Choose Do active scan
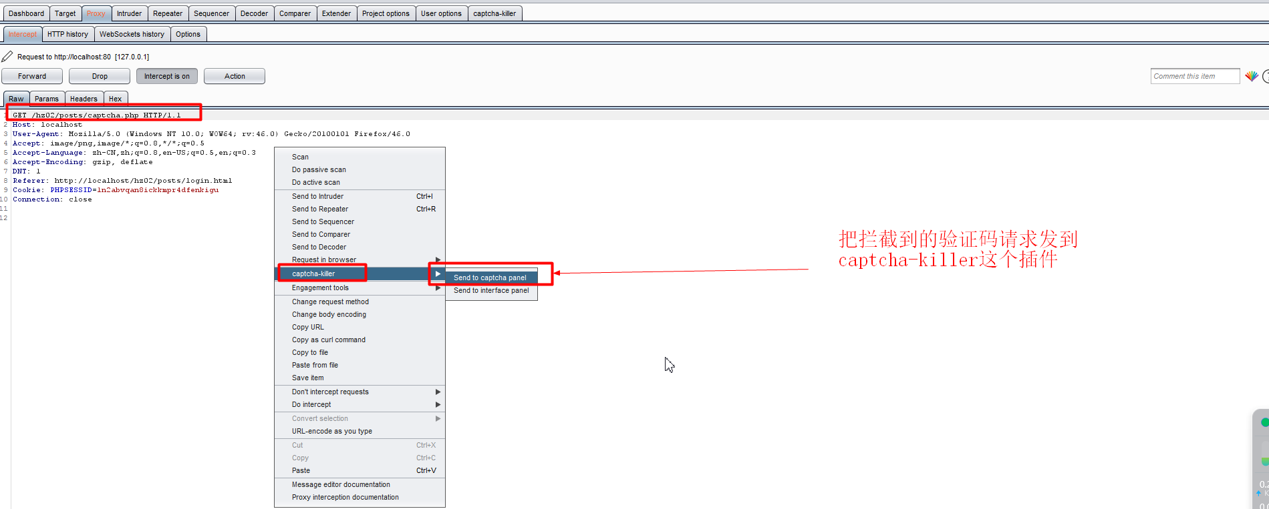This screenshot has height=509, width=1269. tap(360, 183)
